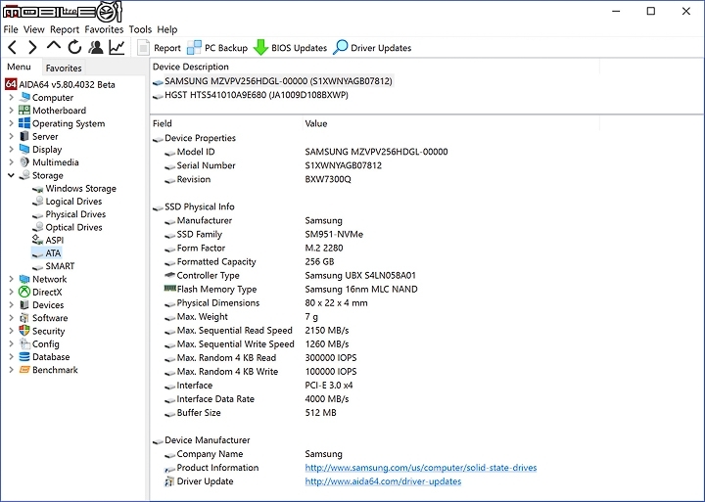
Task: Switch to the Favorites tab
Action: click(x=64, y=68)
